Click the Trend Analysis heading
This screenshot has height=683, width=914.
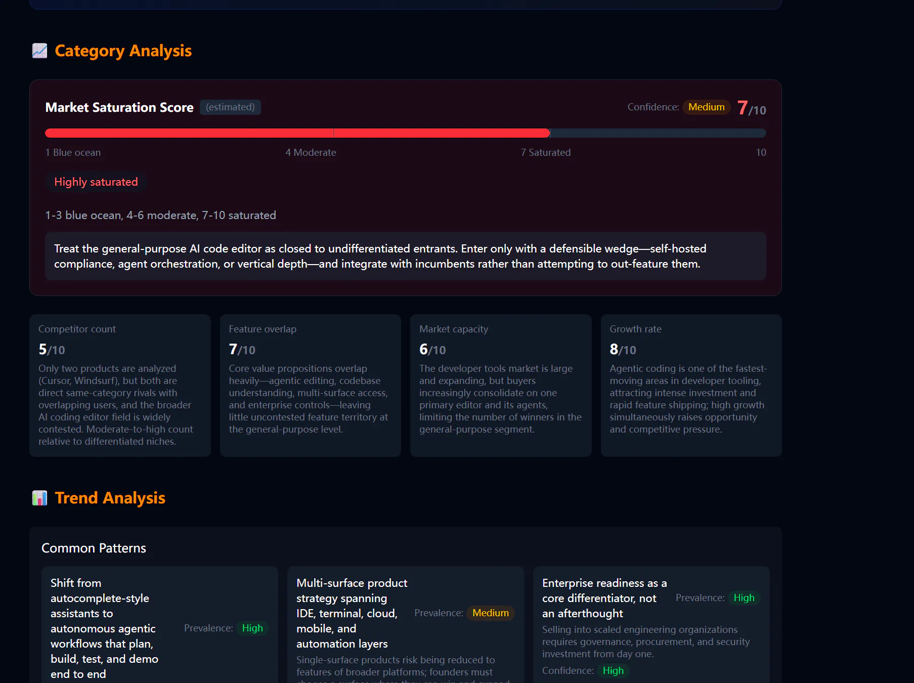click(x=110, y=498)
